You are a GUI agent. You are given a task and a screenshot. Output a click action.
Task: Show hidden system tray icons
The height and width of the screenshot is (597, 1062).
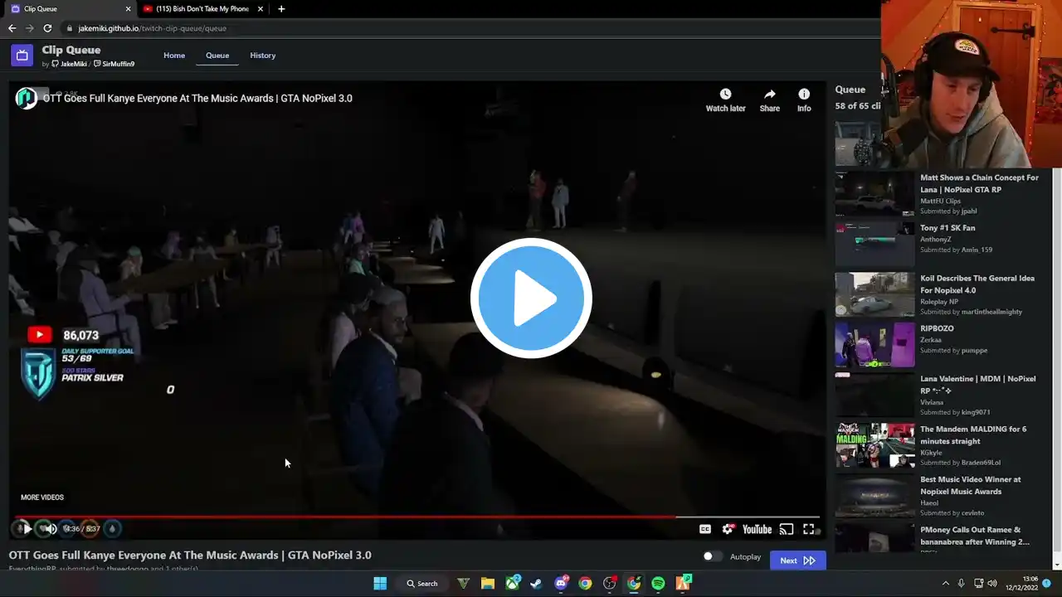(944, 583)
